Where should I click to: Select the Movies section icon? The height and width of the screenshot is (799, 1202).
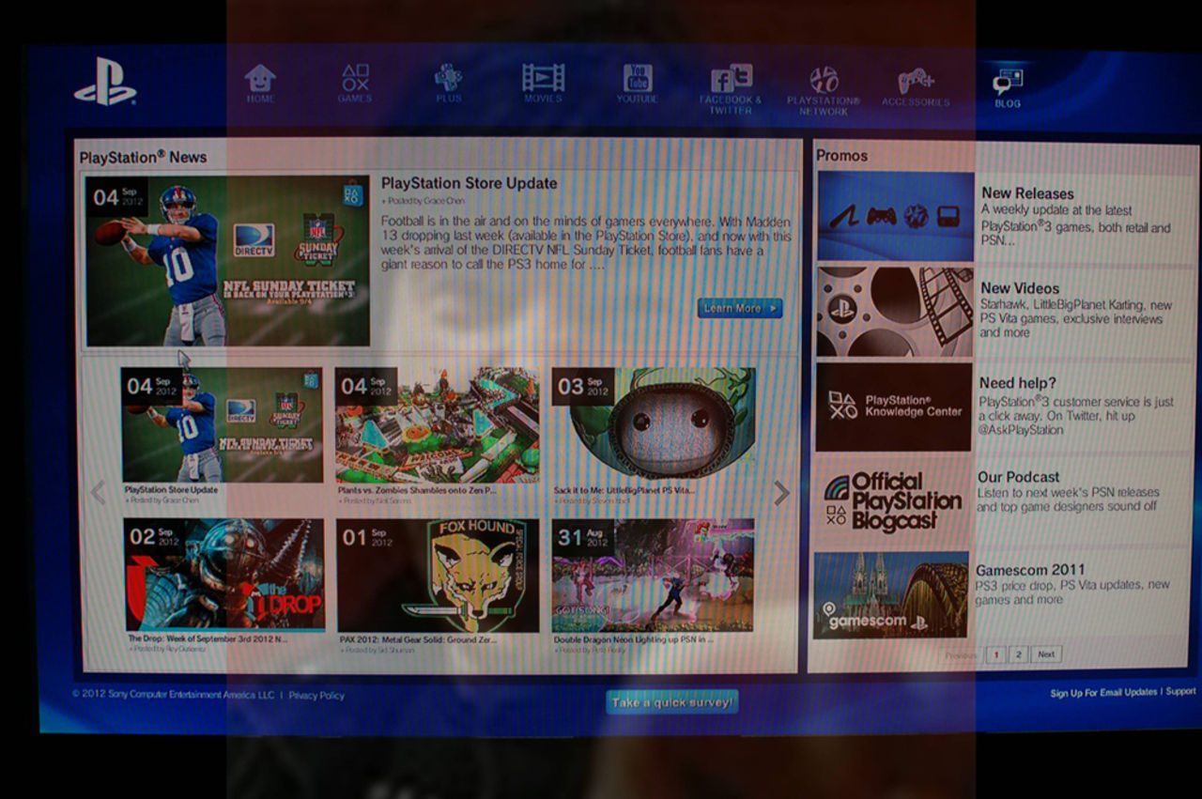click(x=543, y=78)
